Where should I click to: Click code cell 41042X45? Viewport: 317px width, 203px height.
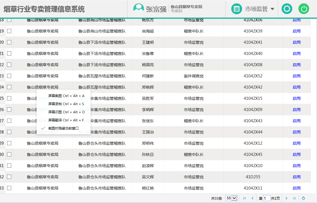coord(253,154)
